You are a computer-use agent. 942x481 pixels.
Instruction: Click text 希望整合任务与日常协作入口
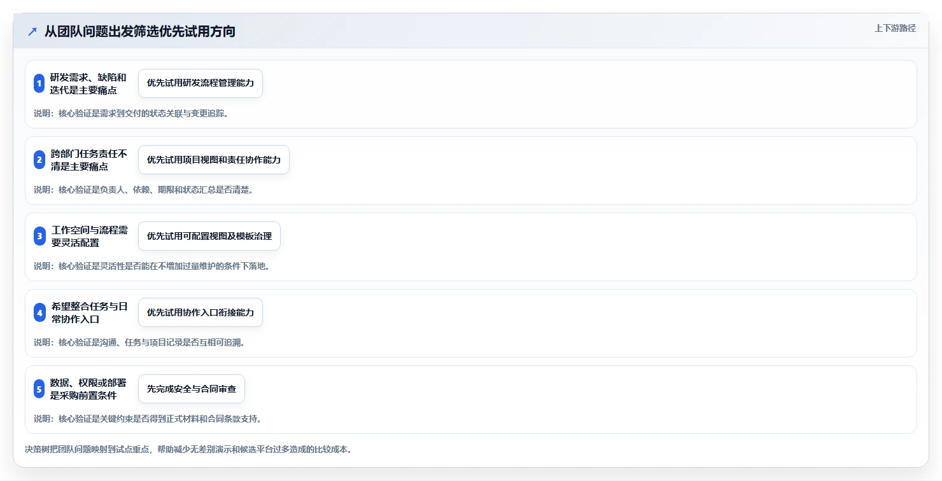89,312
